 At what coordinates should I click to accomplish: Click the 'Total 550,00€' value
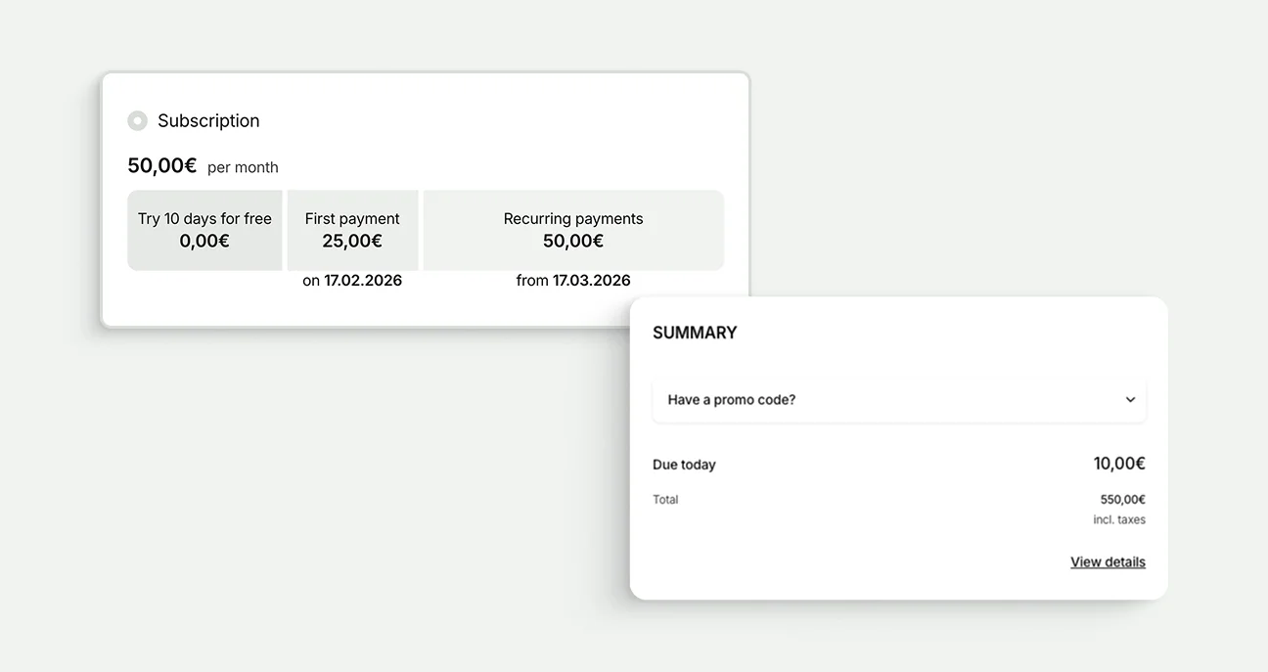[1123, 499]
